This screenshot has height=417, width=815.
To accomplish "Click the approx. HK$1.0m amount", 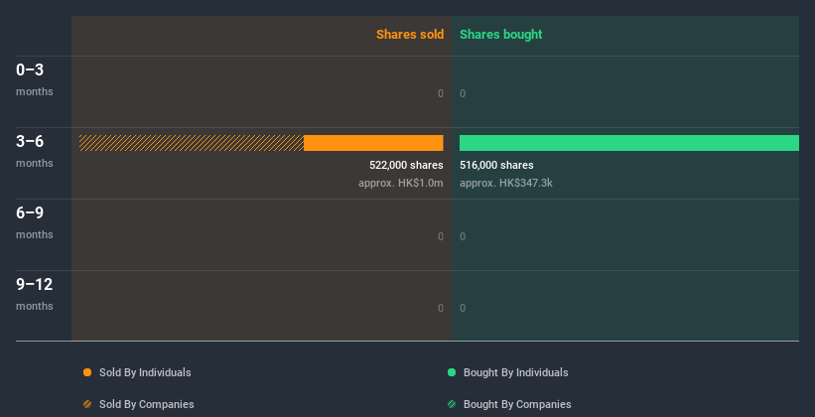I will 401,183.
